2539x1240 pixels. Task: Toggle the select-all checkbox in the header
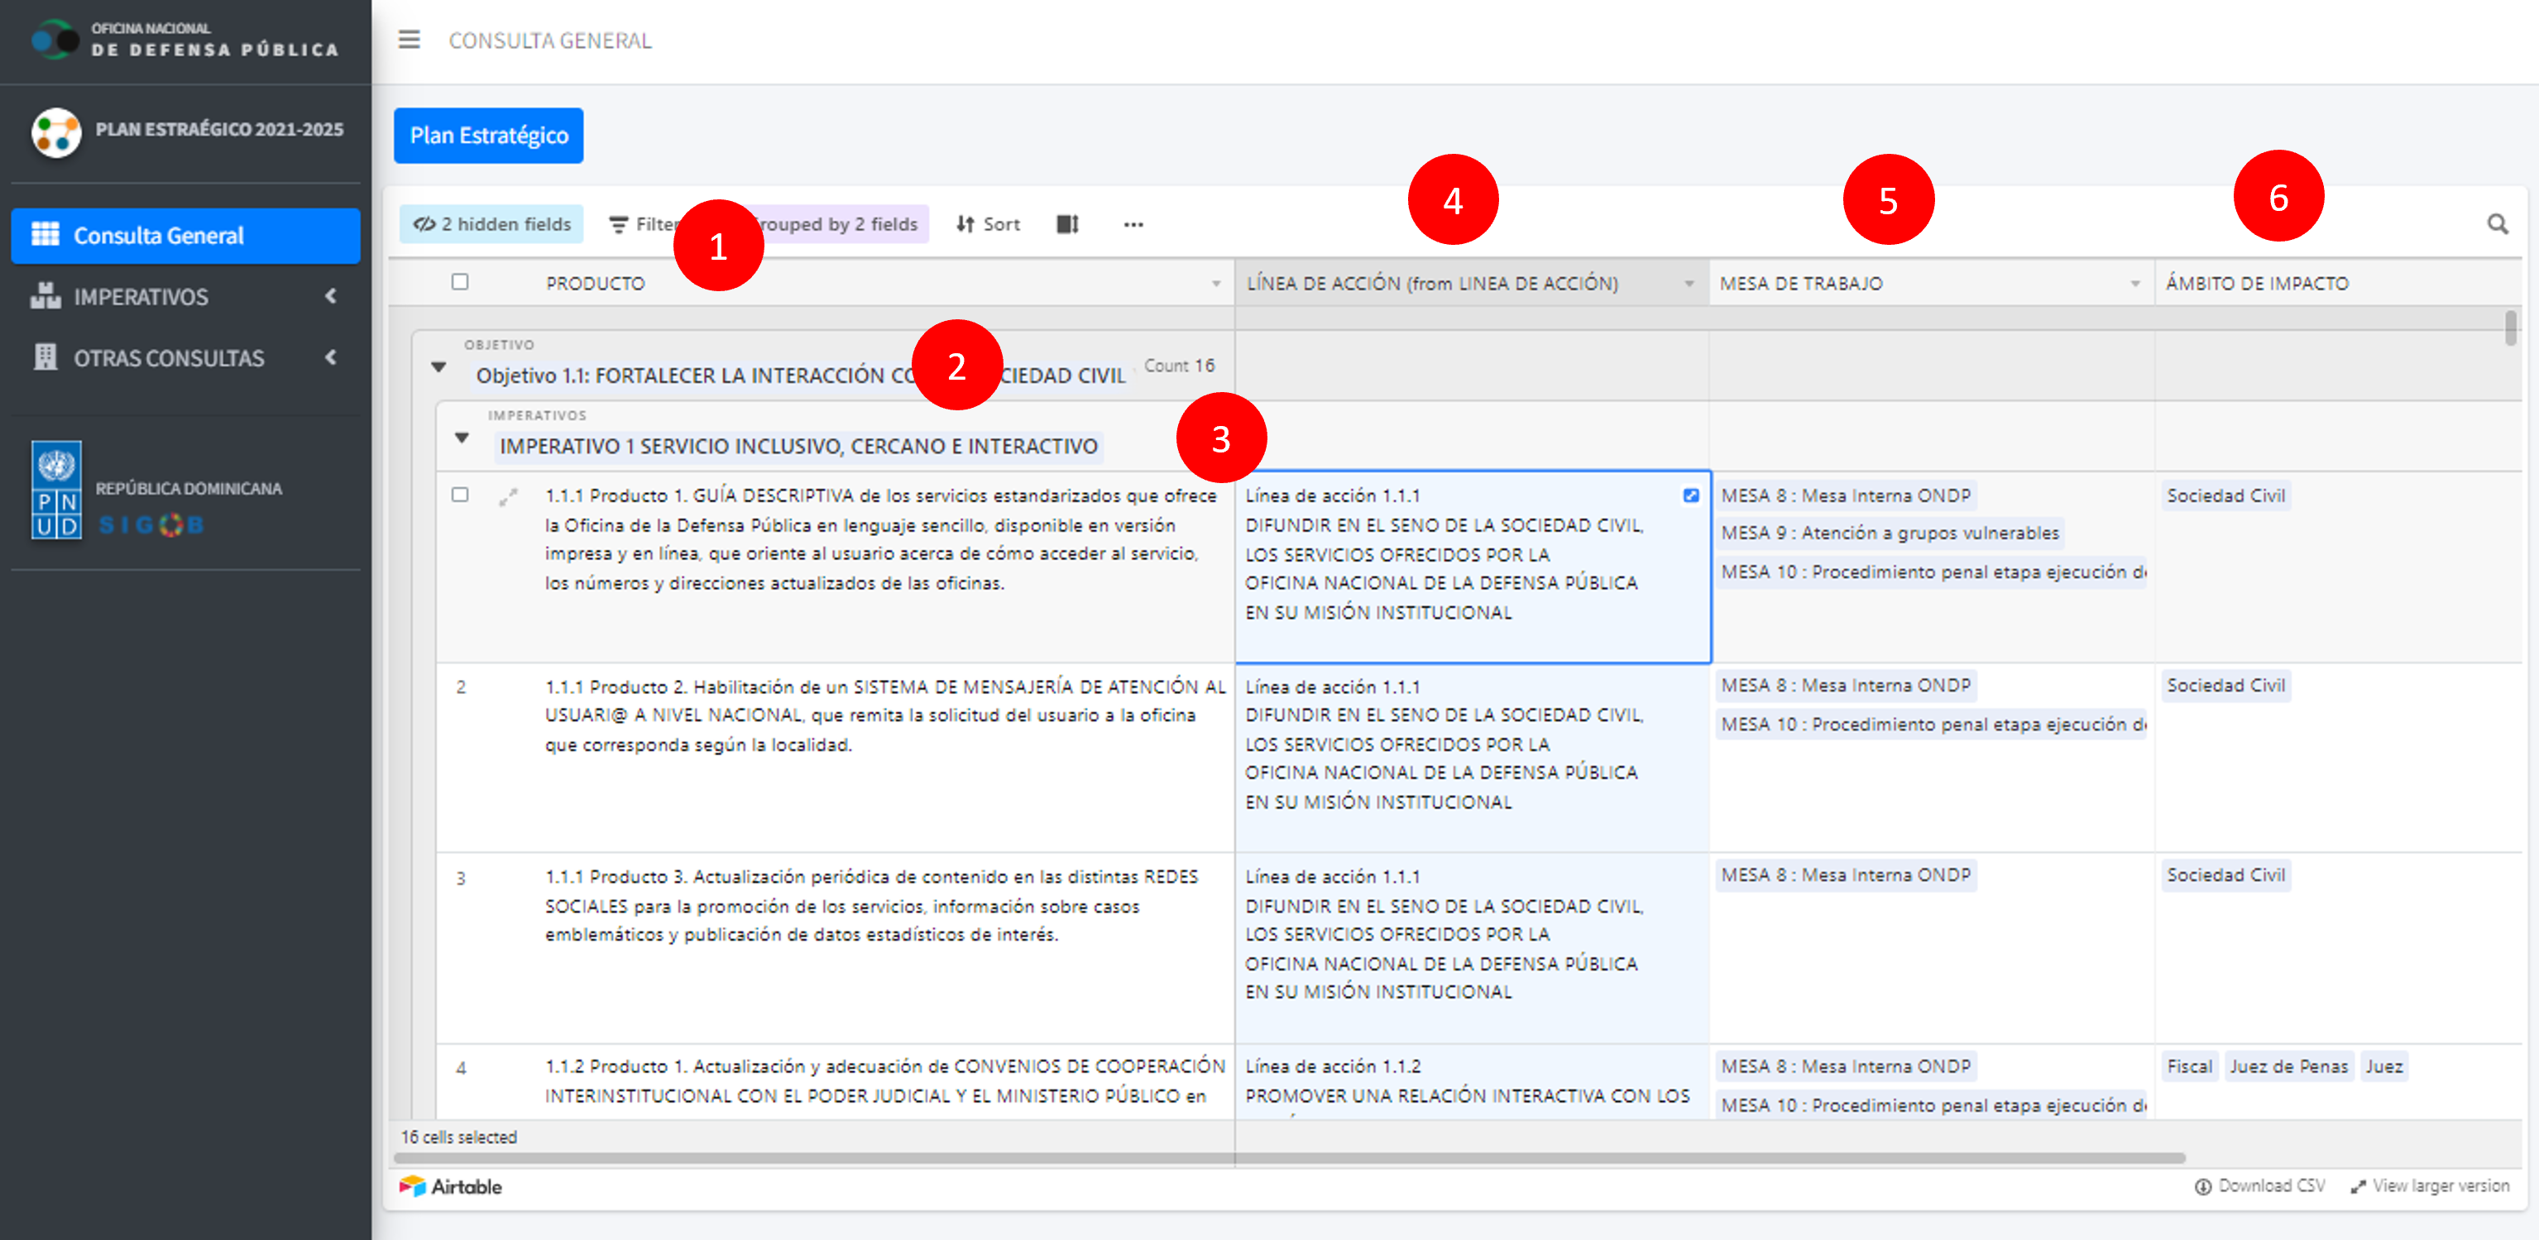tap(459, 282)
